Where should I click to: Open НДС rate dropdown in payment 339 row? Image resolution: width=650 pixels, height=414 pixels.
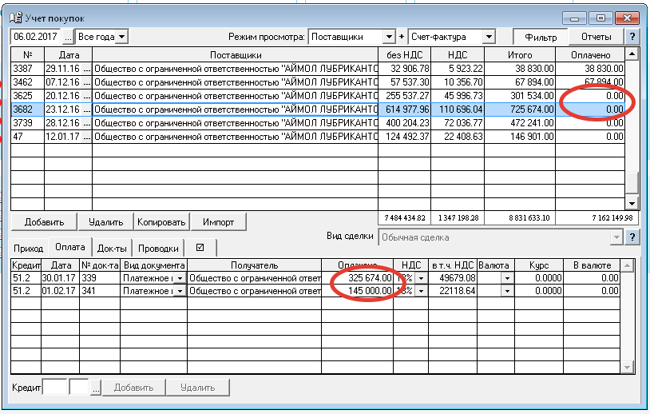[421, 278]
